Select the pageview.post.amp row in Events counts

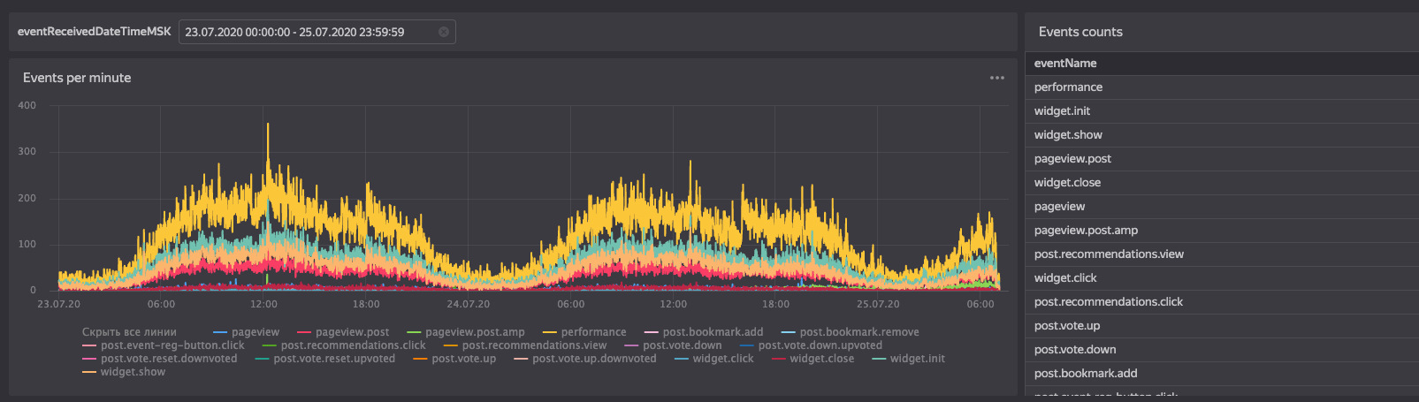(1222, 231)
